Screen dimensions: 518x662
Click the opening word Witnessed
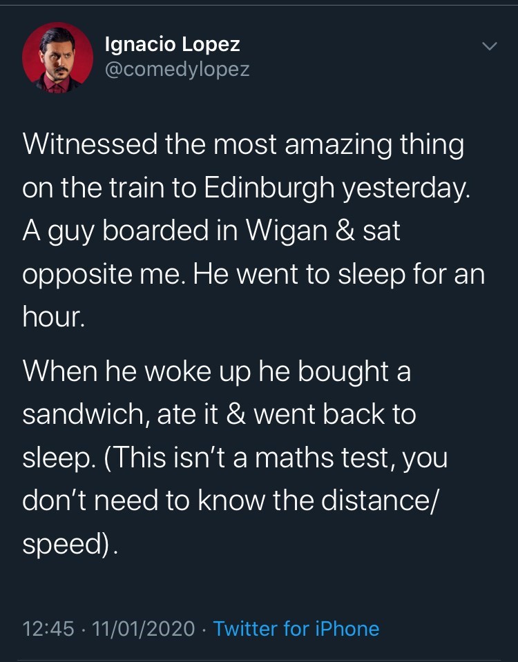(88, 146)
